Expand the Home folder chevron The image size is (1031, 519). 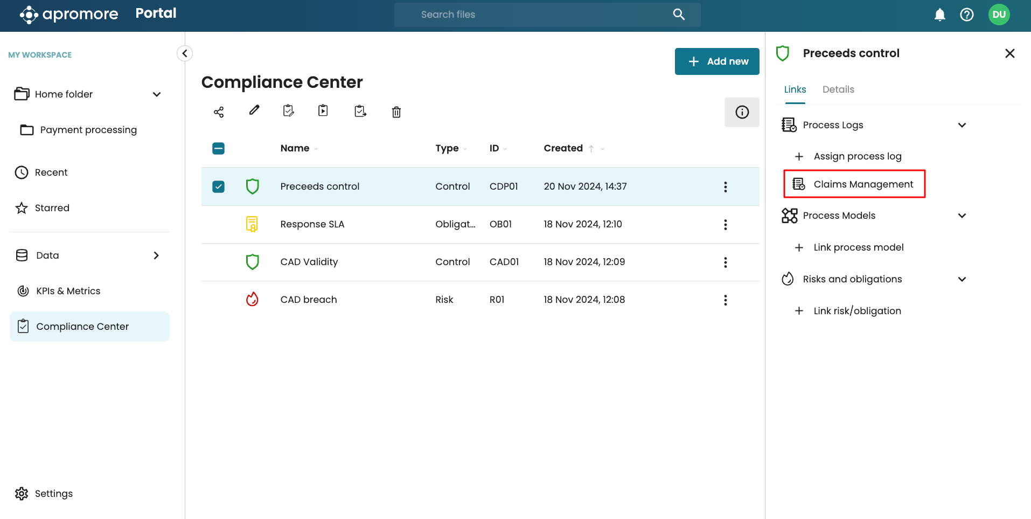click(157, 94)
